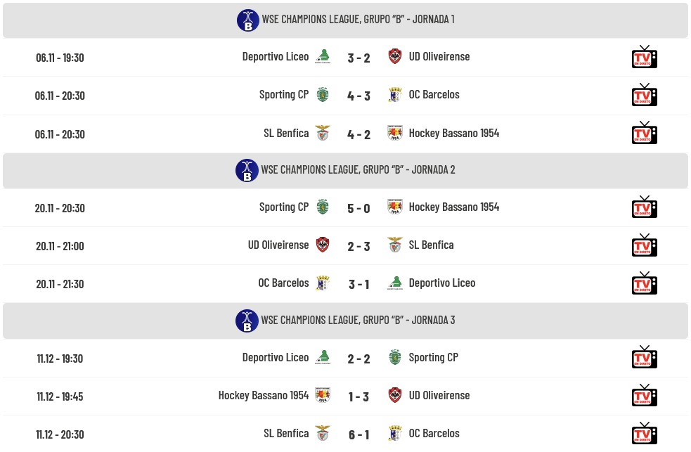Image resolution: width=691 pixels, height=452 pixels.
Task: Click TV icon for UD Oliveirense vs SL Benfica
Action: [644, 245]
